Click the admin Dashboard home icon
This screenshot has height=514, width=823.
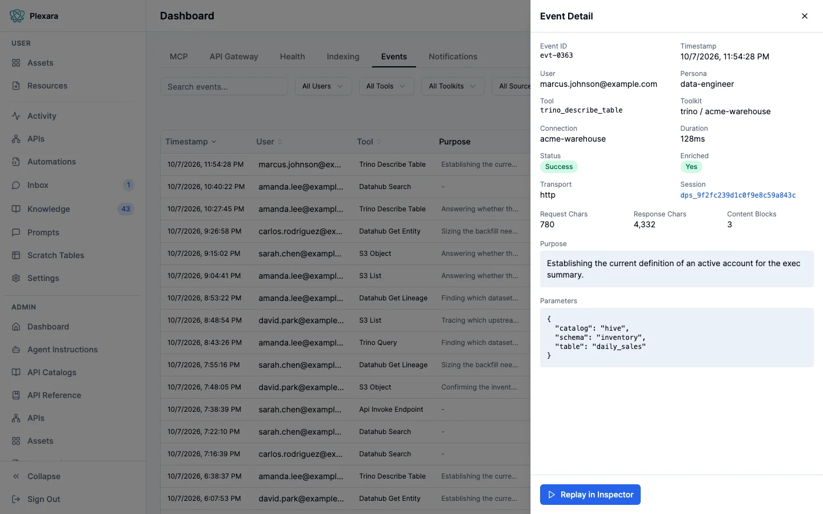[16, 327]
